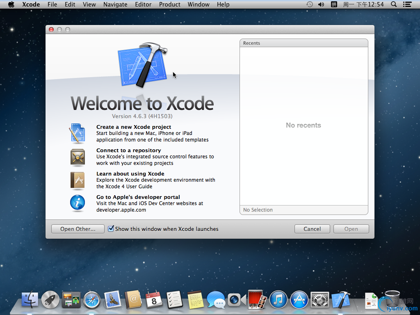This screenshot has height=315, width=420.
Task: Click the Create a new Xcode project icon
Action: click(x=77, y=133)
